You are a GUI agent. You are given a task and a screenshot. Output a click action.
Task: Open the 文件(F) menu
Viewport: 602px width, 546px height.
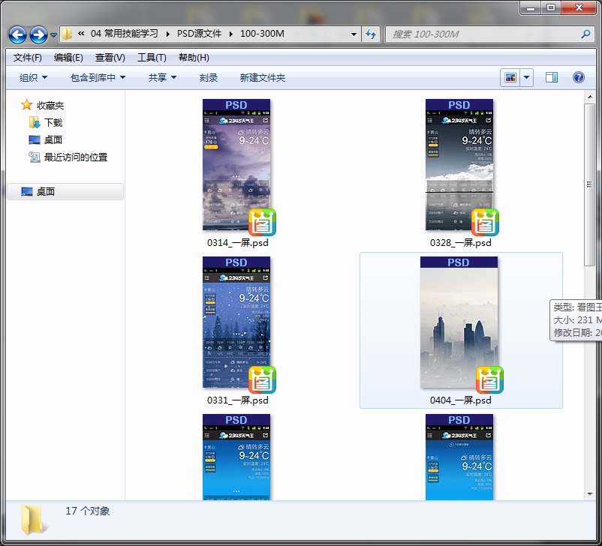click(x=28, y=58)
